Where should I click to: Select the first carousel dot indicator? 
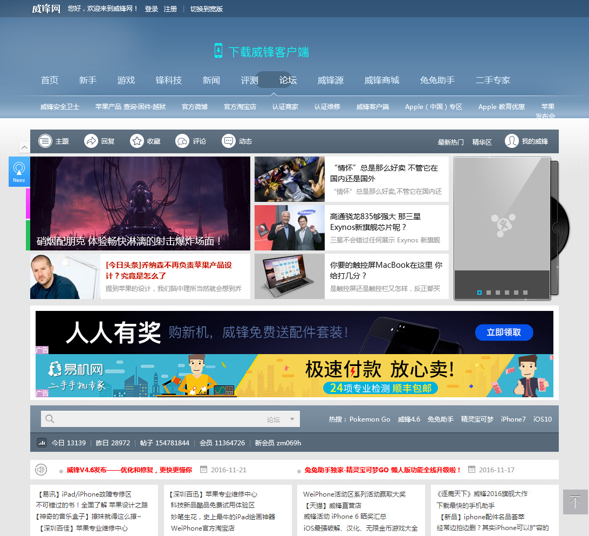coord(480,293)
